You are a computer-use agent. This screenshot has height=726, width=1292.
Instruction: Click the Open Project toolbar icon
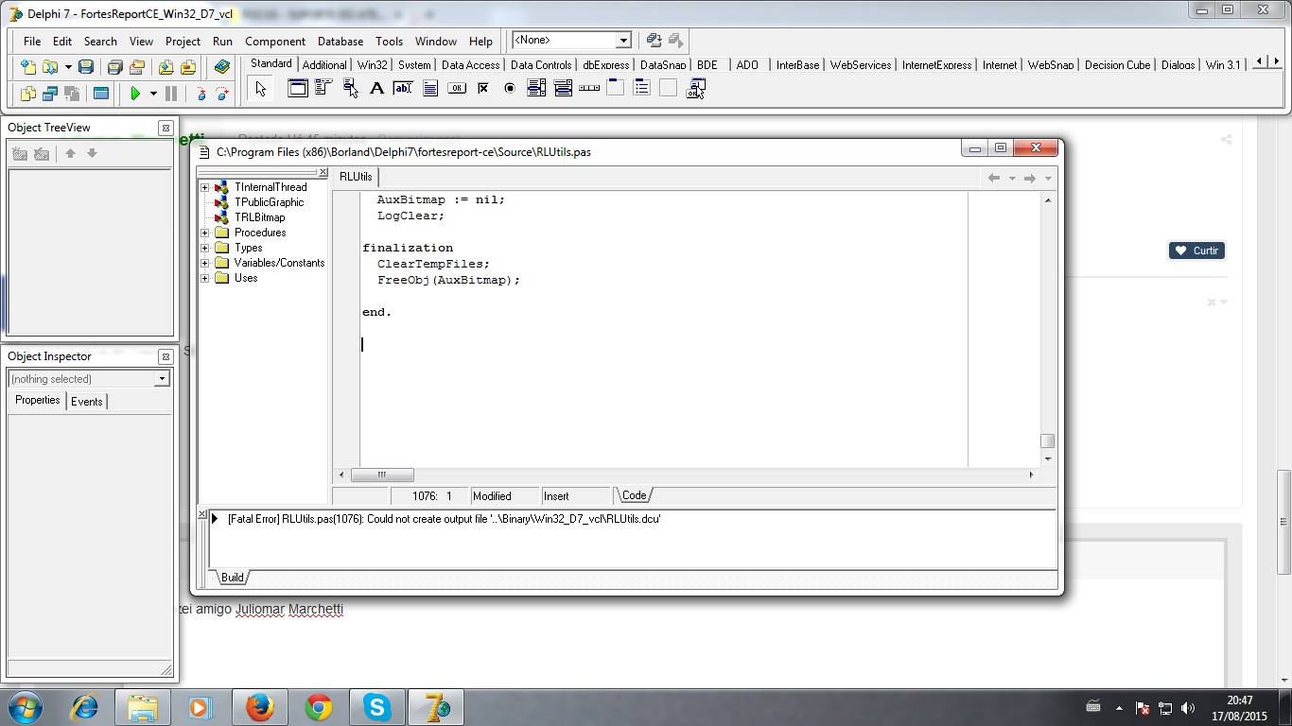[137, 67]
